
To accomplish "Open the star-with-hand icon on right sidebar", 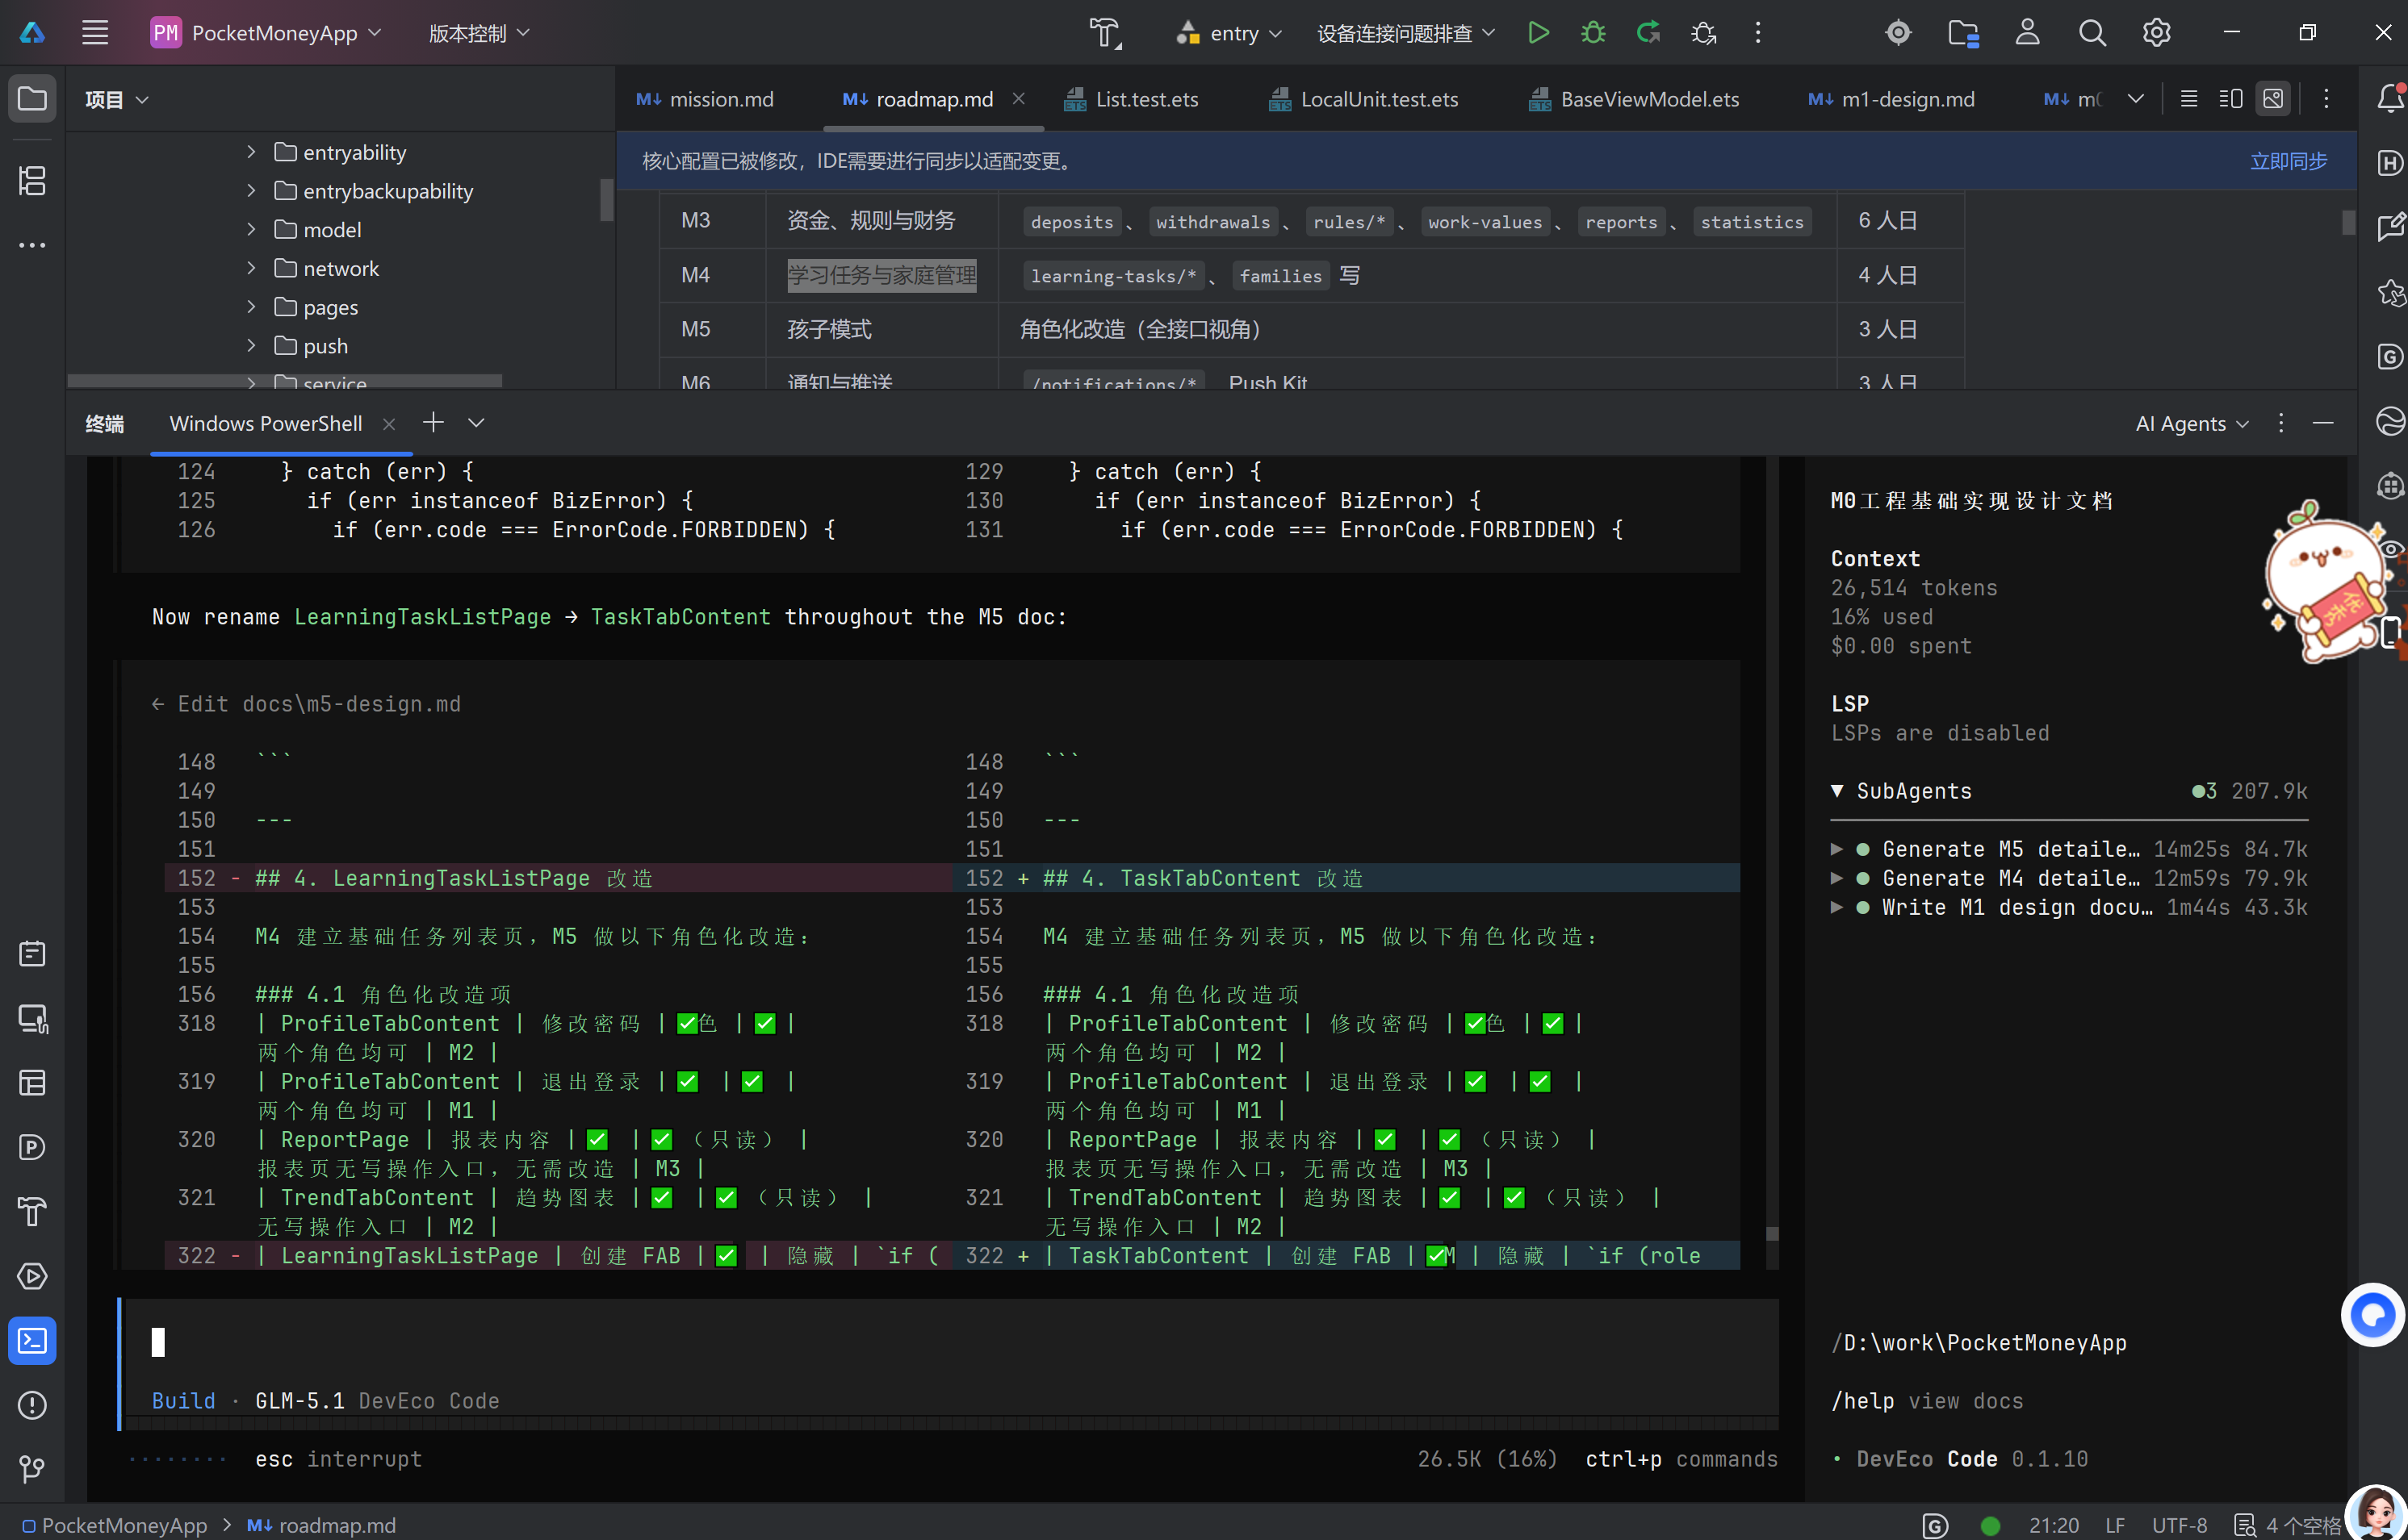I will pos(2390,292).
